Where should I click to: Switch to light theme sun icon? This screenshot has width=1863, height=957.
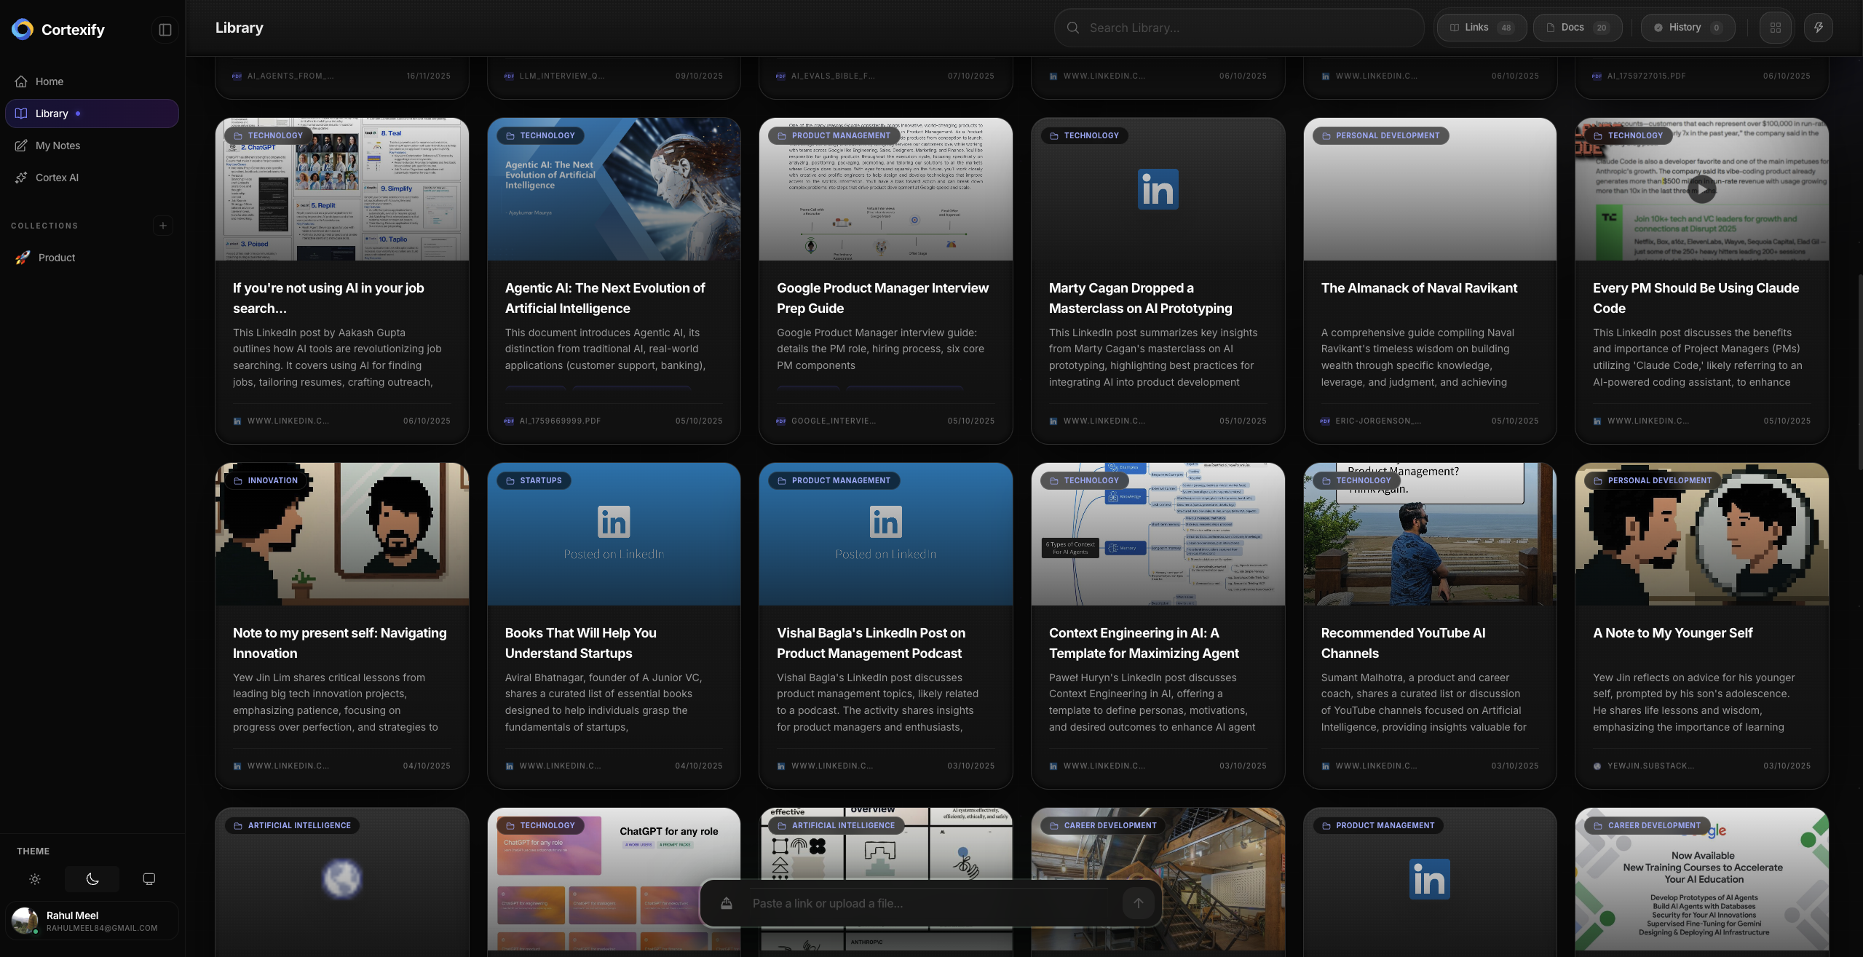tap(35, 879)
